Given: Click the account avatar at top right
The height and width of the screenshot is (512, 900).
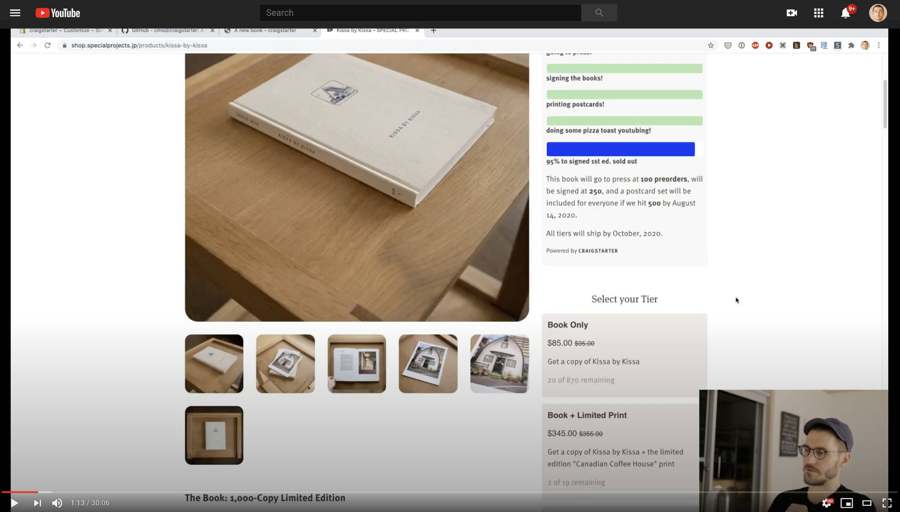Looking at the screenshot, I should pyautogui.click(x=877, y=13).
